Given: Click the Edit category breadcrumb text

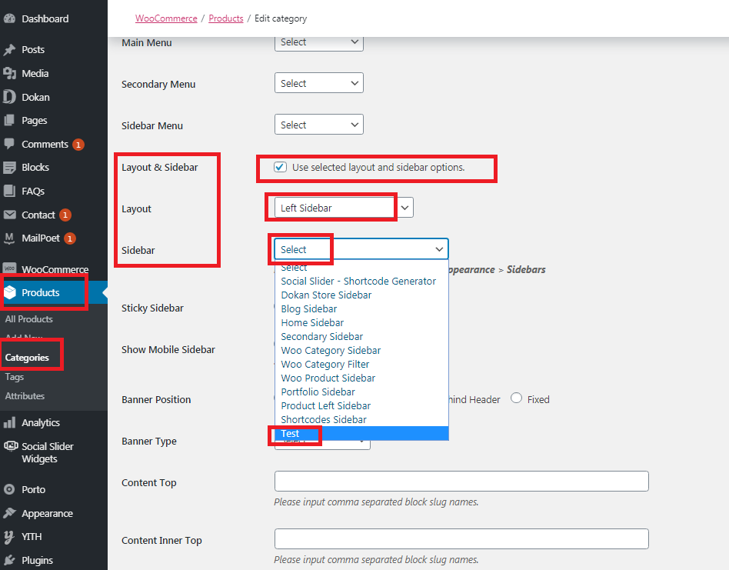Looking at the screenshot, I should (x=281, y=18).
